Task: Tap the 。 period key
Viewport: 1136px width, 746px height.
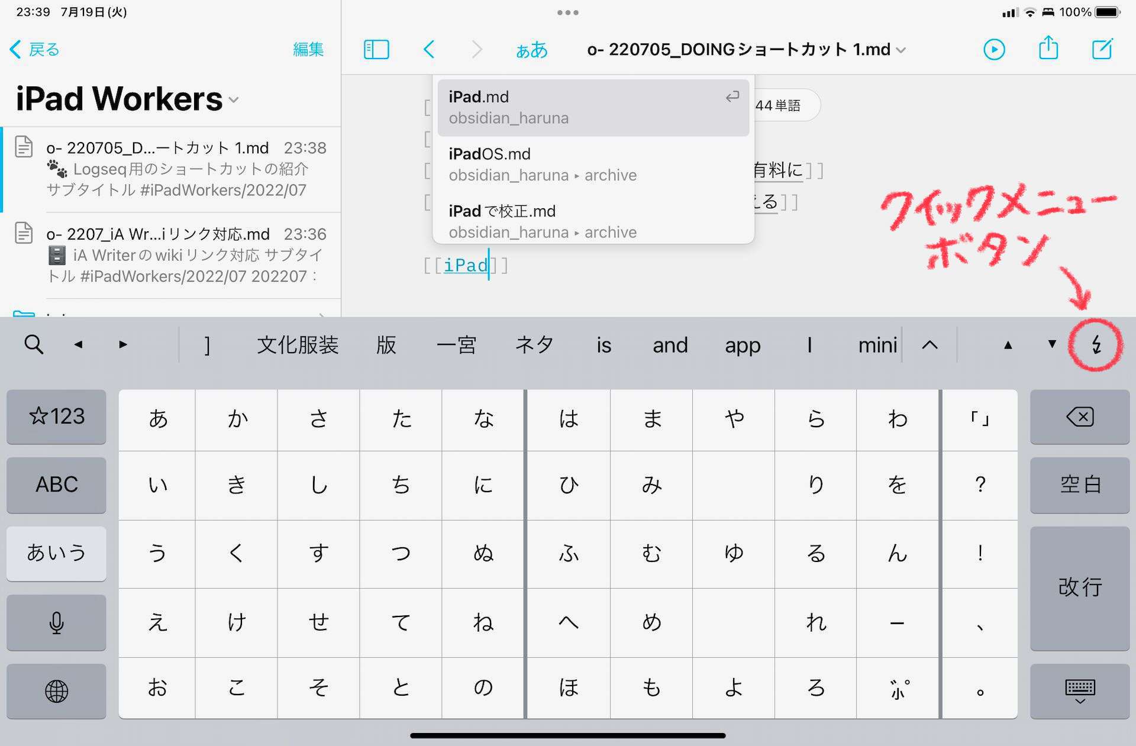Action: pyautogui.click(x=980, y=688)
